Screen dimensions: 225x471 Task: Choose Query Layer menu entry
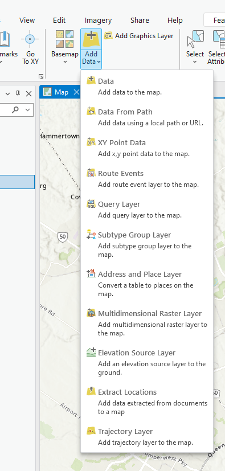click(x=147, y=210)
